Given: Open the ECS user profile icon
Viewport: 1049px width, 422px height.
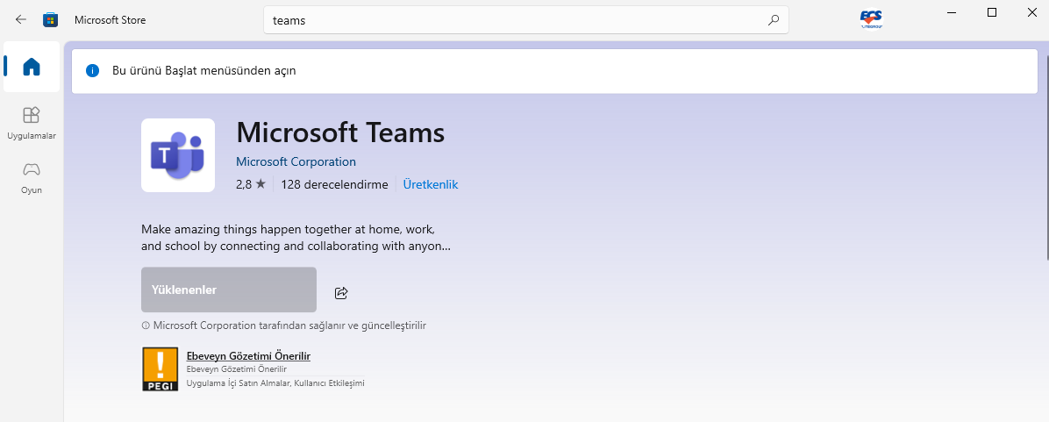Looking at the screenshot, I should 870,19.
